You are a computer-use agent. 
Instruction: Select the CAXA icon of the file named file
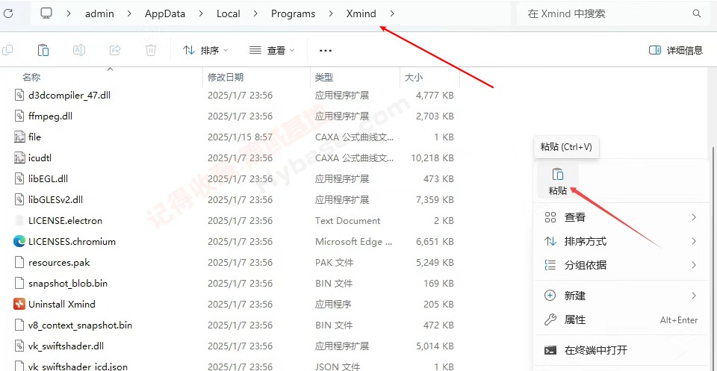tap(19, 137)
